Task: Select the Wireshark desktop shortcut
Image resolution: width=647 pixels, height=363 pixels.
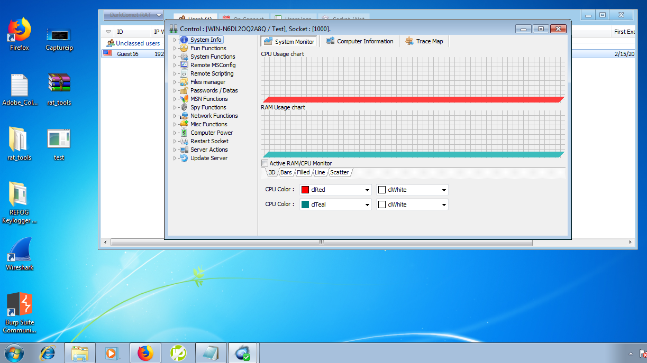Action: [x=20, y=254]
